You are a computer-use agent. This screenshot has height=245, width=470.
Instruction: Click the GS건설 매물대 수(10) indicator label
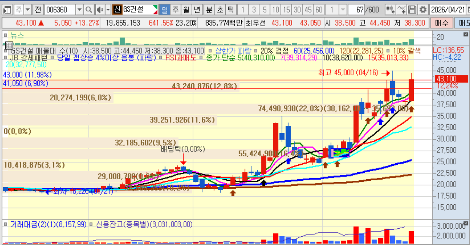coord(44,51)
